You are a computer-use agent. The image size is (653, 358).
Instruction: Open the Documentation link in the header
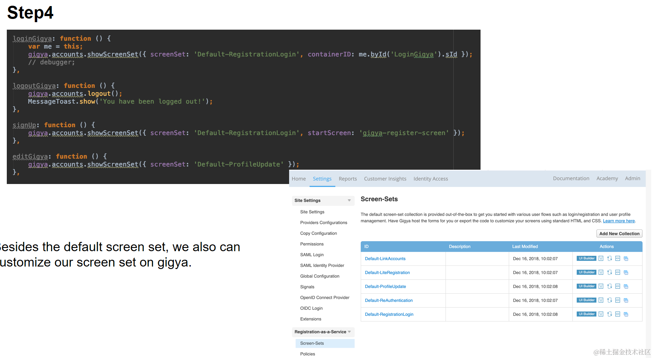point(571,178)
